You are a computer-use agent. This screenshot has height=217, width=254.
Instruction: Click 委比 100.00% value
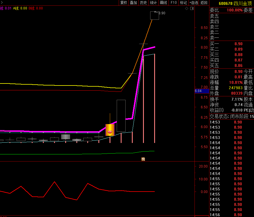(x=235, y=10)
